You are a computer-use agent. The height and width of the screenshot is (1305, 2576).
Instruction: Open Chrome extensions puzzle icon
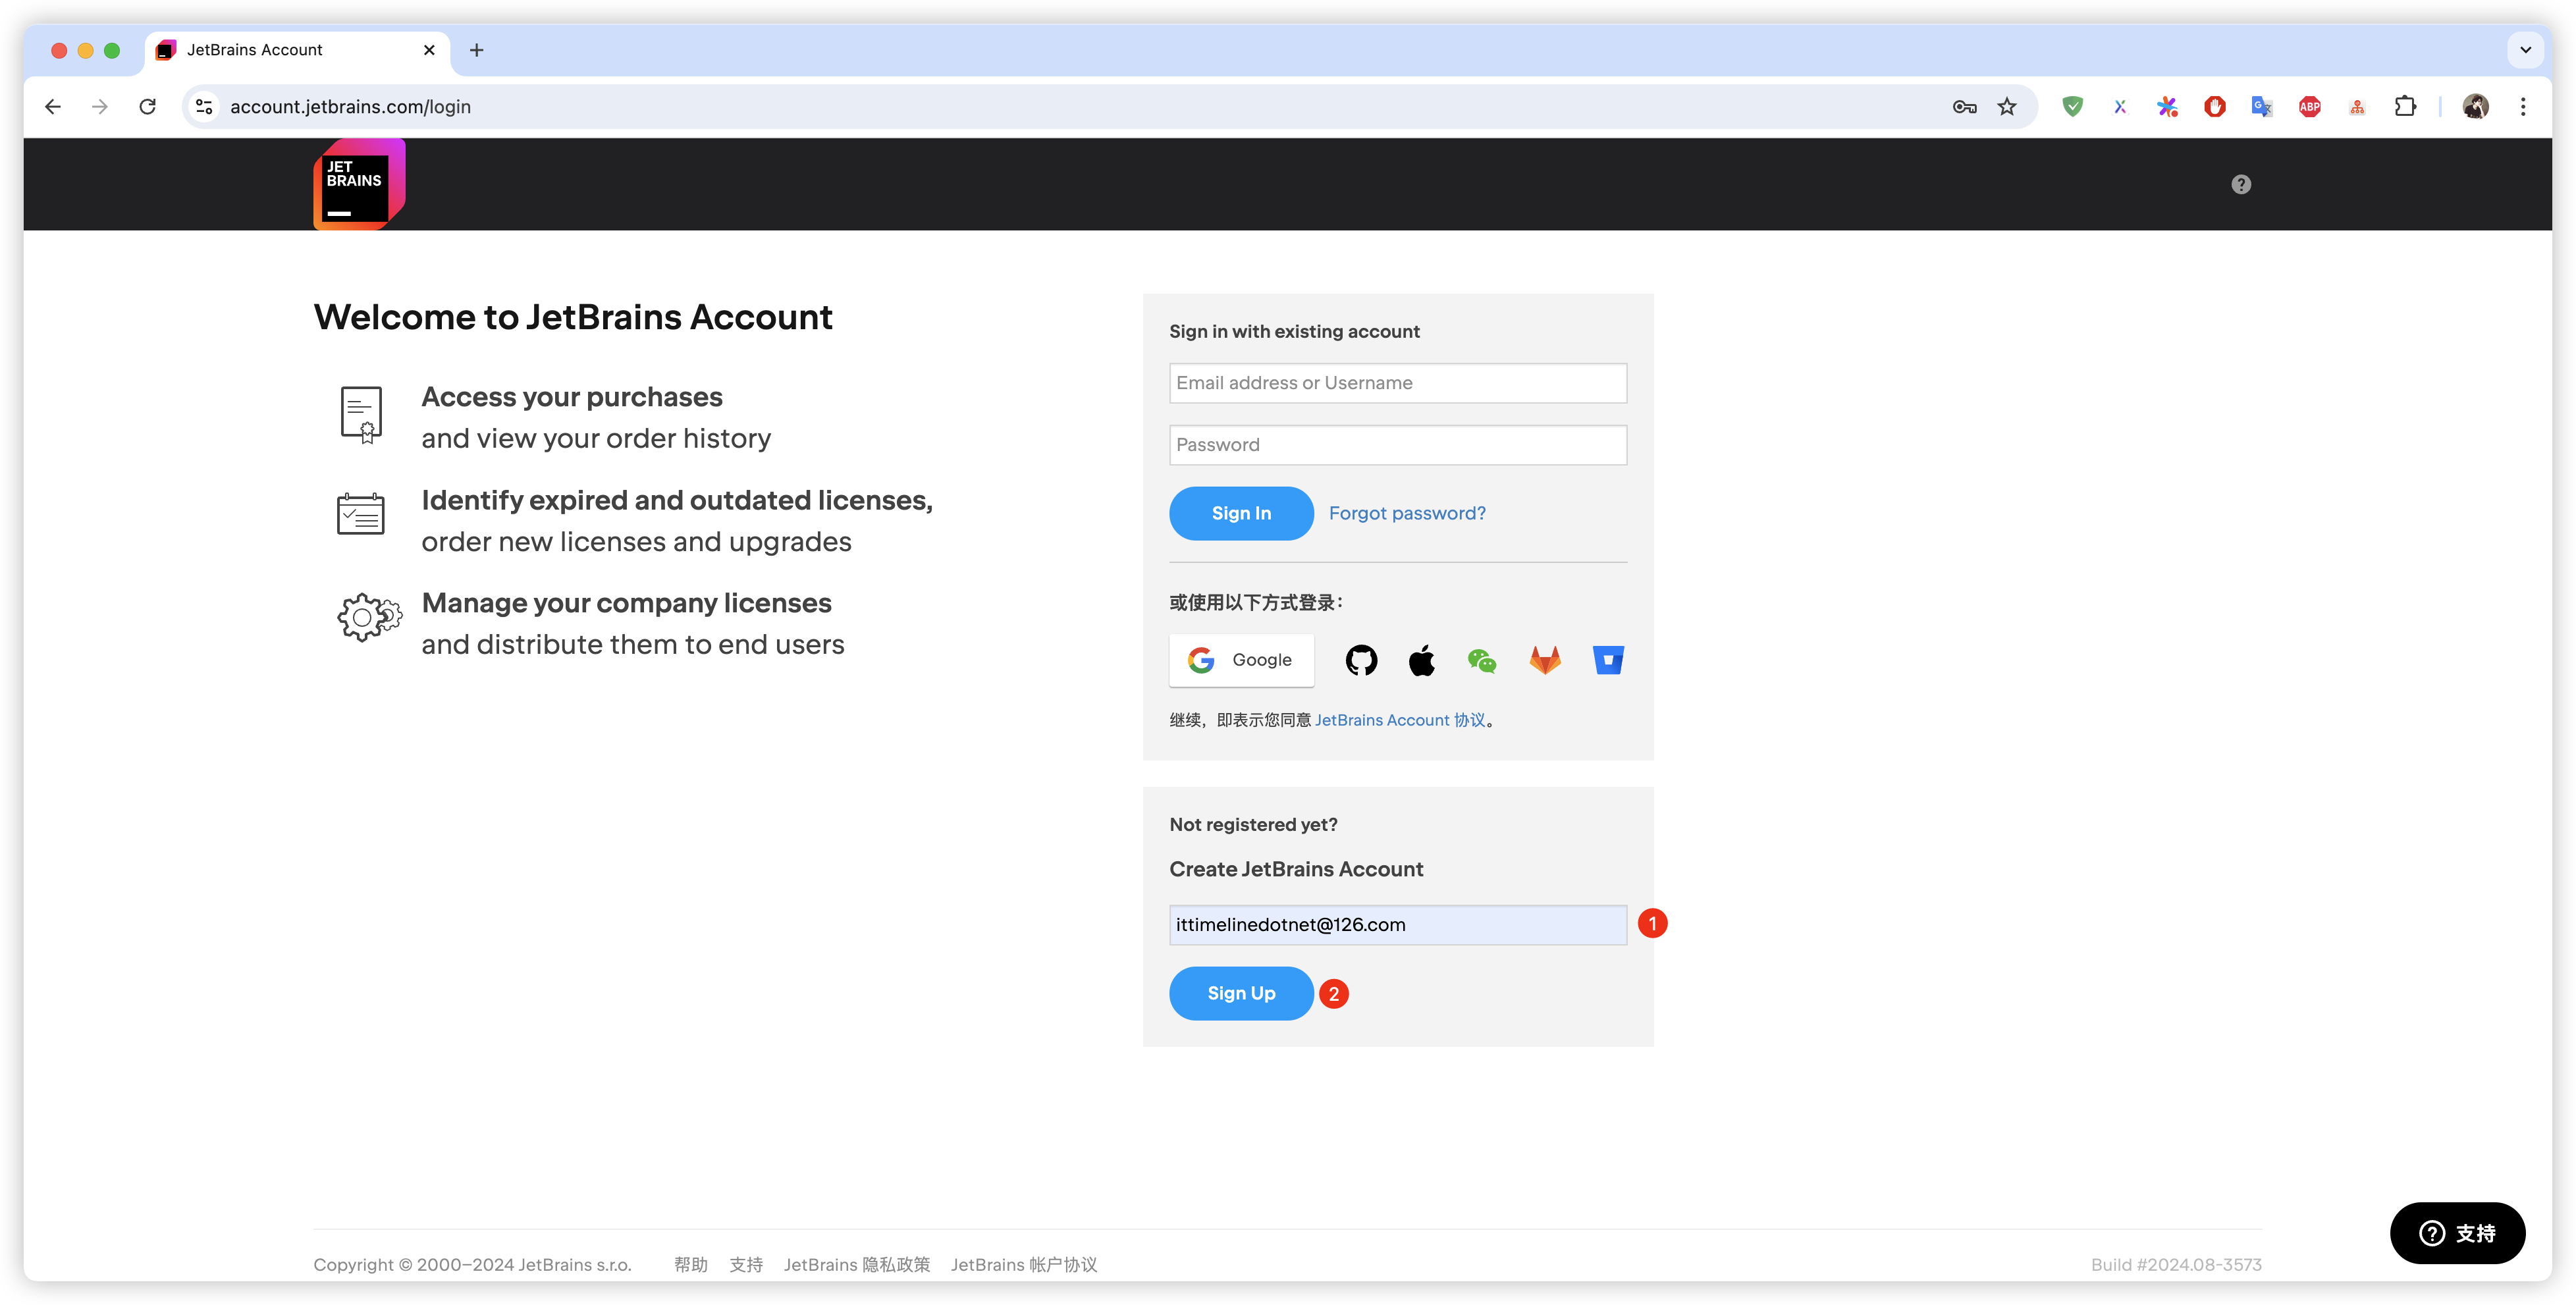click(x=2405, y=107)
